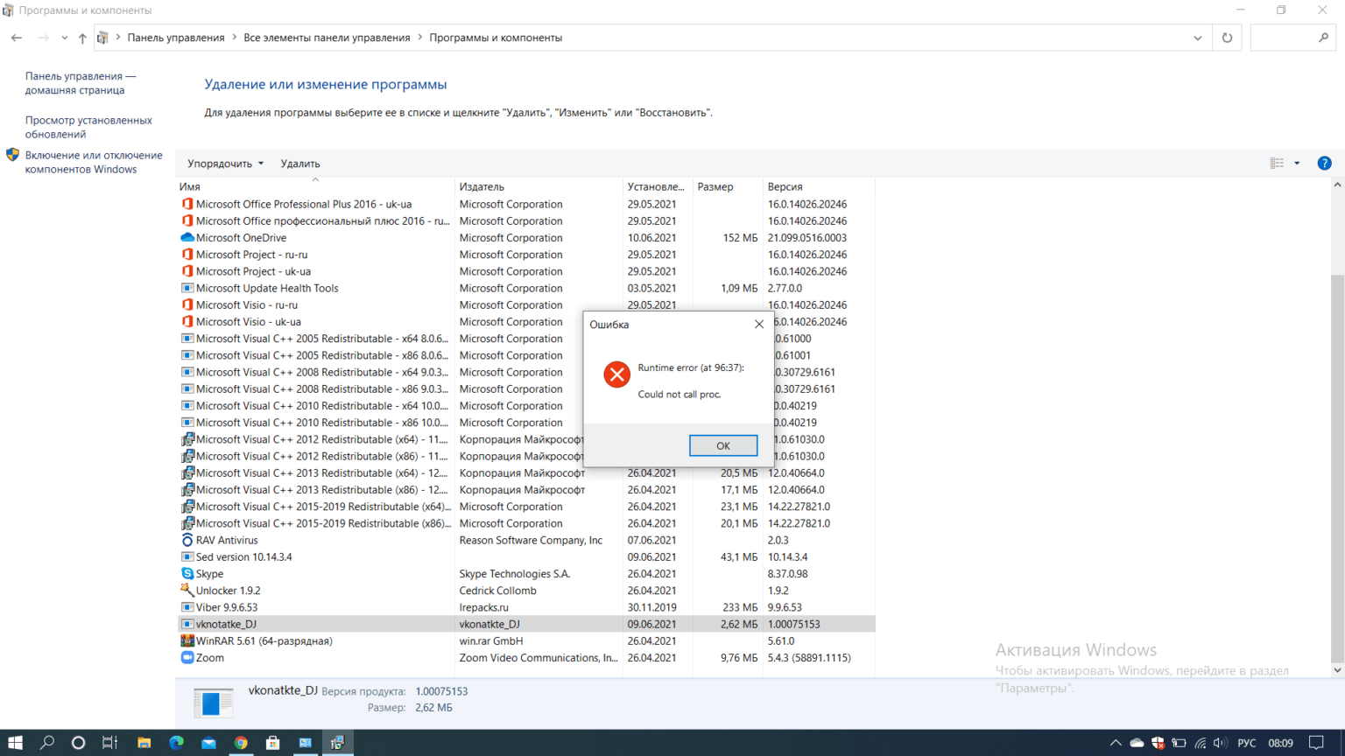Sort by Версия column header
This screenshot has height=756, width=1345.
tap(819, 186)
